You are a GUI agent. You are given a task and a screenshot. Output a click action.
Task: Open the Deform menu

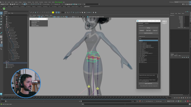[36, 2]
